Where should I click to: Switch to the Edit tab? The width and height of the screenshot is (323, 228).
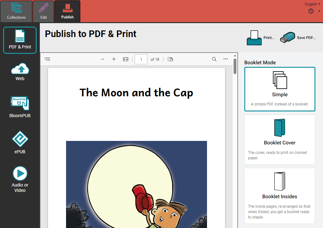(44, 11)
